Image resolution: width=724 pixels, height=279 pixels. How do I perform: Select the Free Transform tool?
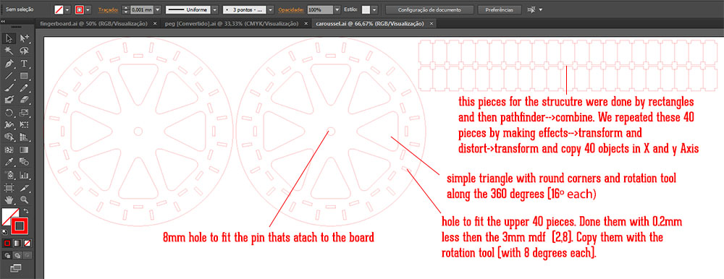click(24, 124)
